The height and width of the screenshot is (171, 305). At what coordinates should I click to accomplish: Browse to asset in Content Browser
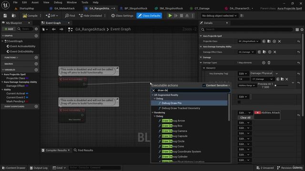point(14,16)
